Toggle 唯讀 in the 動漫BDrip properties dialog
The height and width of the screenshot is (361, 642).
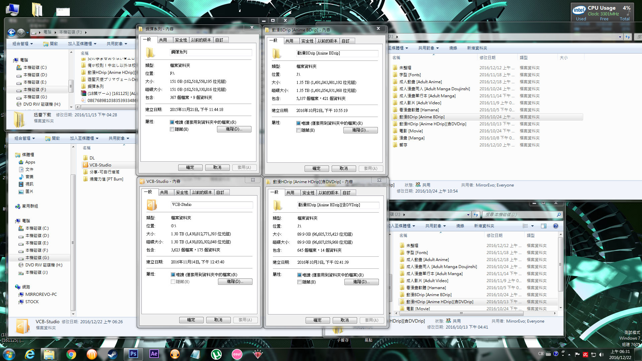coord(298,123)
